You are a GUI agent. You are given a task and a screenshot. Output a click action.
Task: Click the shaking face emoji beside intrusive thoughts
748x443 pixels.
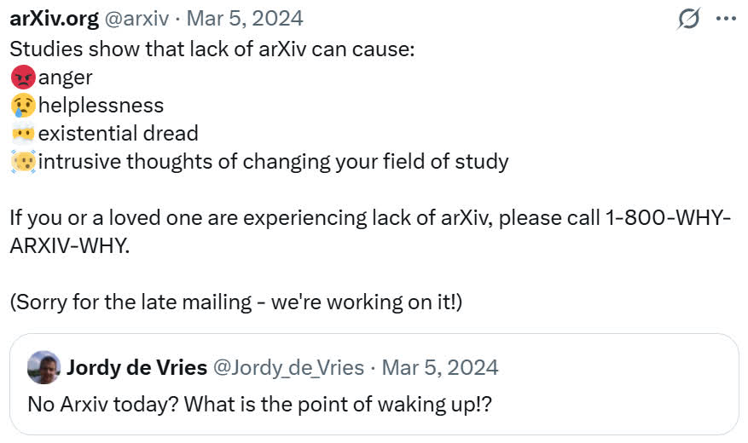(23, 161)
